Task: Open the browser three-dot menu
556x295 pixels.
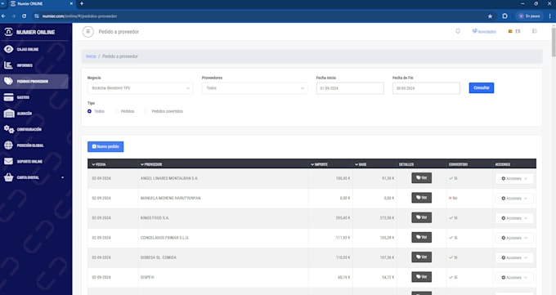Action: [x=550, y=16]
